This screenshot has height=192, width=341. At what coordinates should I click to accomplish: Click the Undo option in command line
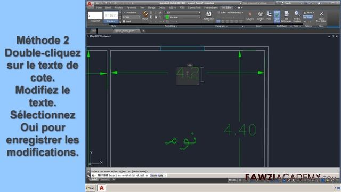pos(153,175)
